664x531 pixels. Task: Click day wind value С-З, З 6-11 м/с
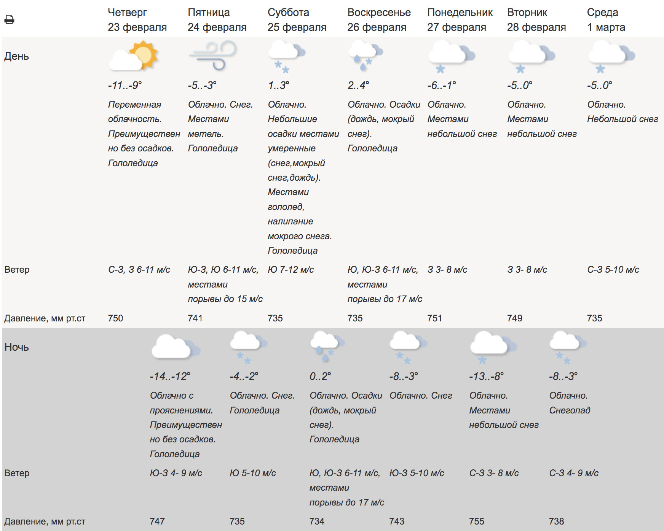139,270
